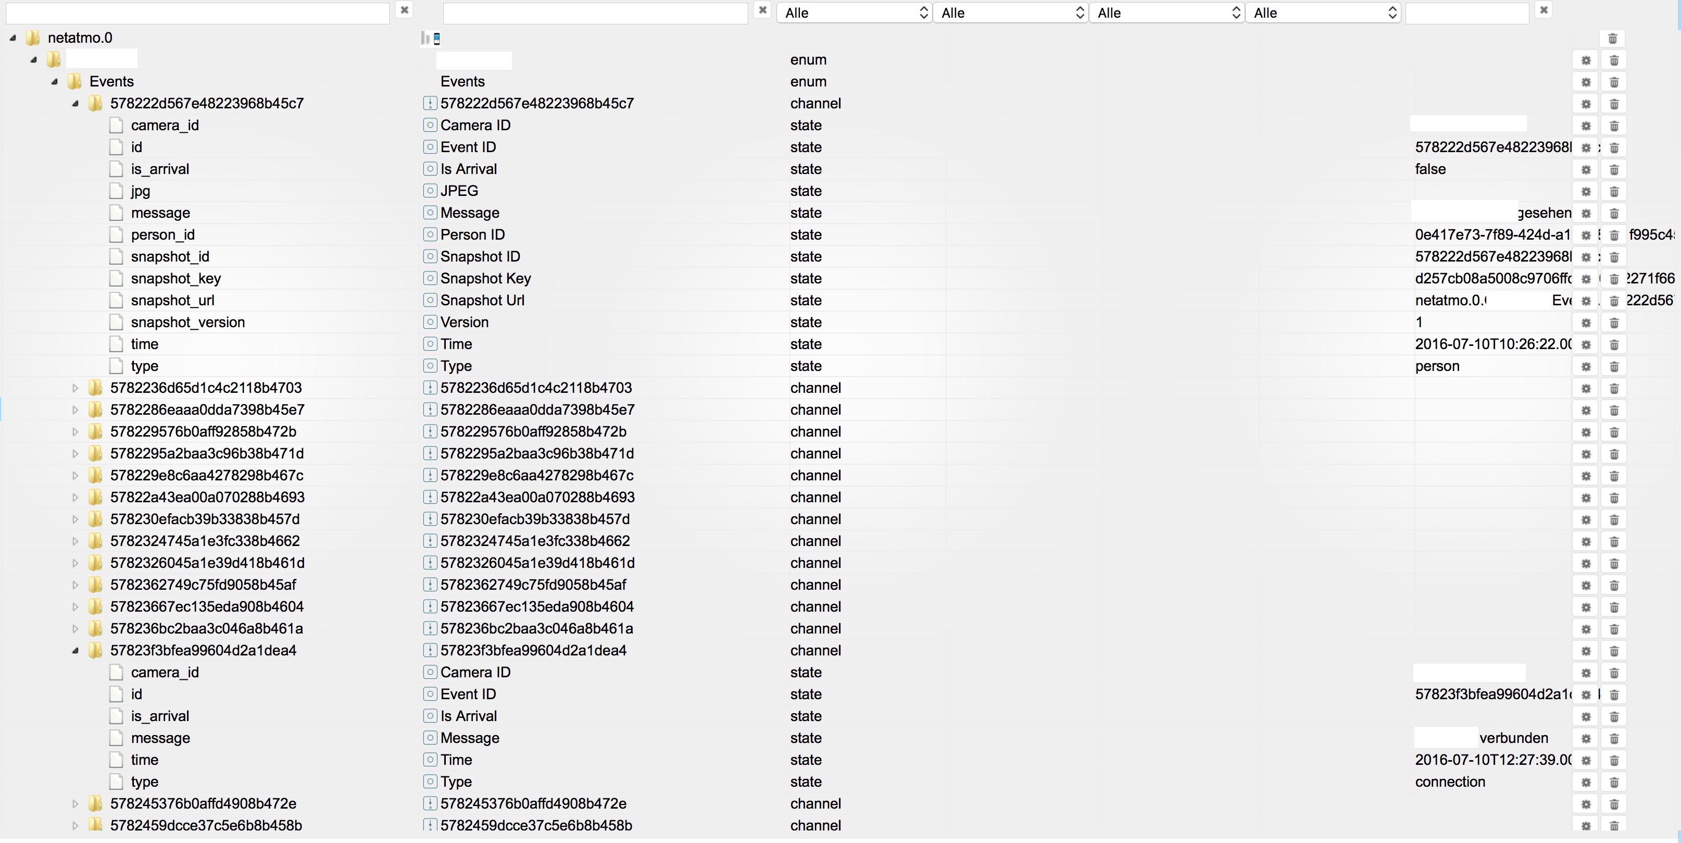The image size is (1681, 843).
Task: Collapse the Events folder
Action: pos(55,82)
